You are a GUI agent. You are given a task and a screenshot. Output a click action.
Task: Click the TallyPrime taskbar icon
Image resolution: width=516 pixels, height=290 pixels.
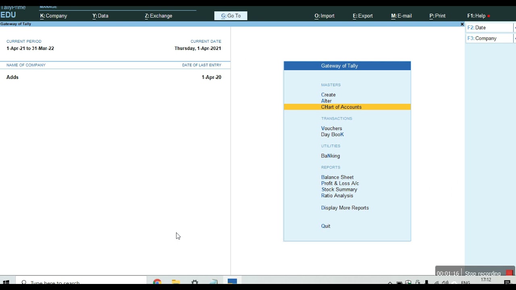click(x=233, y=281)
